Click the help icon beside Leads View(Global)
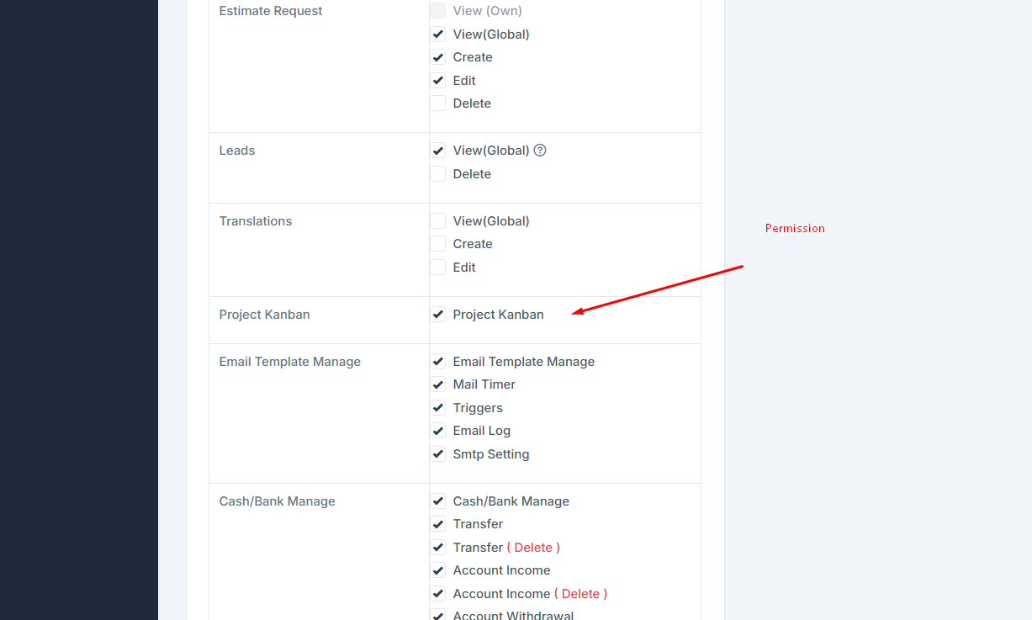This screenshot has width=1032, height=620. tap(540, 151)
